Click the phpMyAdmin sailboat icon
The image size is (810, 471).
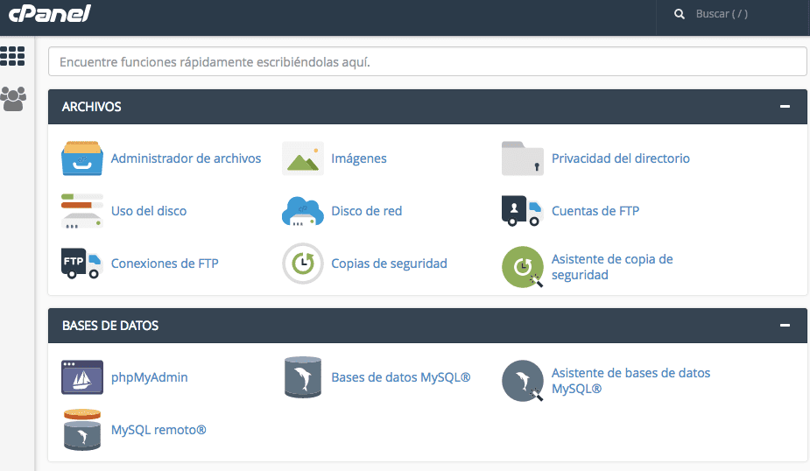coord(82,377)
